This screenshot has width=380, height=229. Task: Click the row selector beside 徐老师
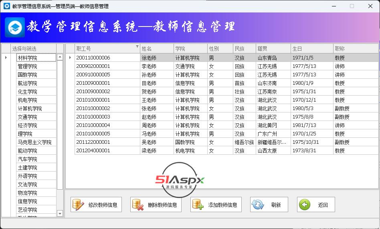point(70,58)
